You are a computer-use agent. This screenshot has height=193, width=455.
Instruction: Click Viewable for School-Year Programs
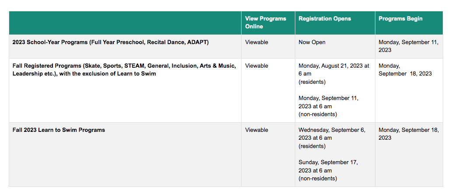pyautogui.click(x=256, y=42)
